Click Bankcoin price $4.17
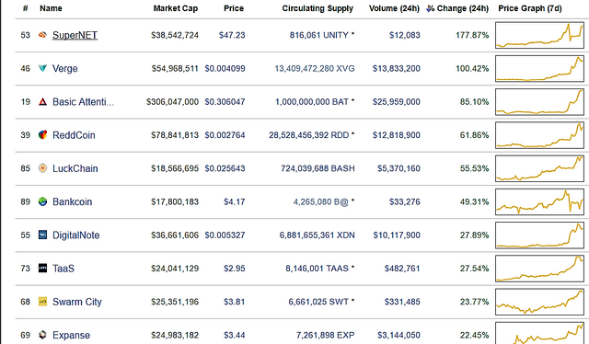The width and height of the screenshot is (589, 344). tap(235, 201)
